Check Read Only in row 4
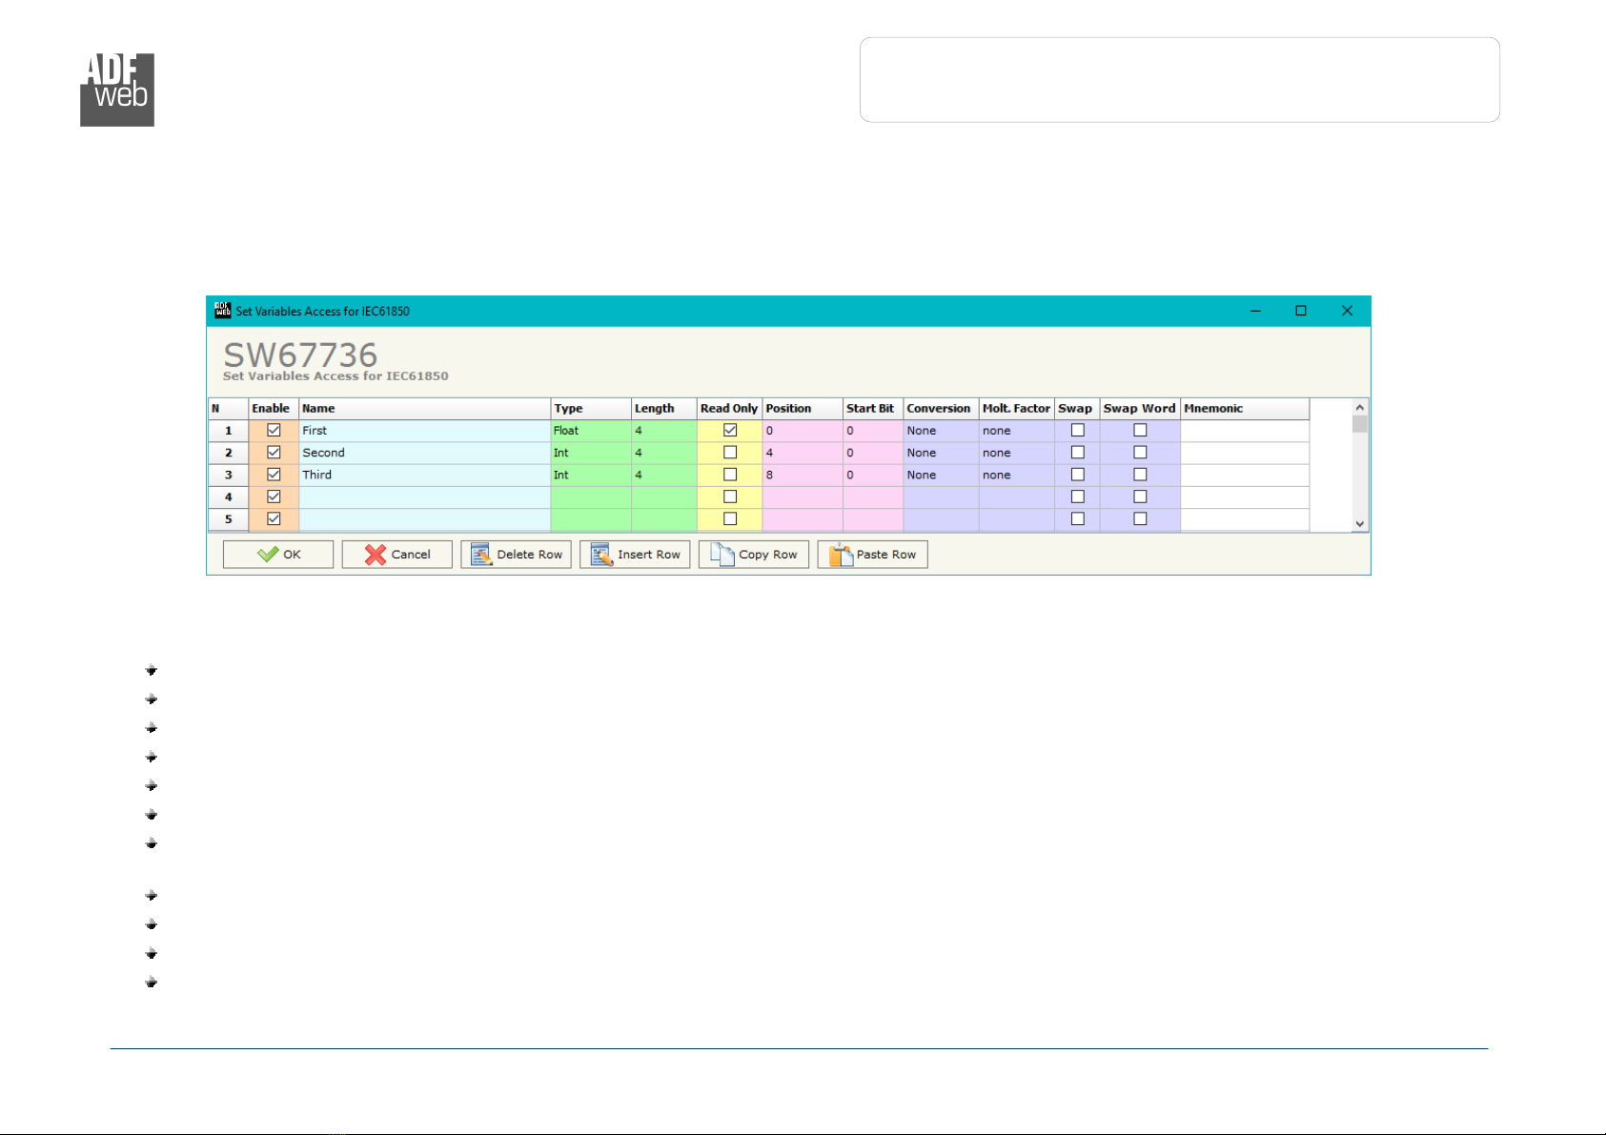This screenshot has width=1606, height=1135. [x=730, y=497]
